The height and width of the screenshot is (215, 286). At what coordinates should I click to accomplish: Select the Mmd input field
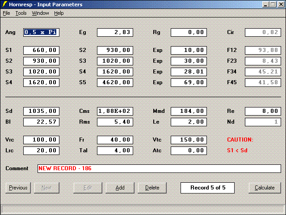[189, 111]
